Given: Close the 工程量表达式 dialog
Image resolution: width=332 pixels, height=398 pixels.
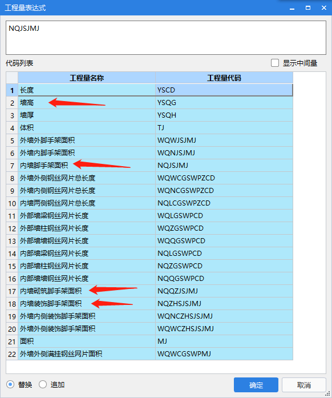Looking at the screenshot, I should click(x=324, y=7).
